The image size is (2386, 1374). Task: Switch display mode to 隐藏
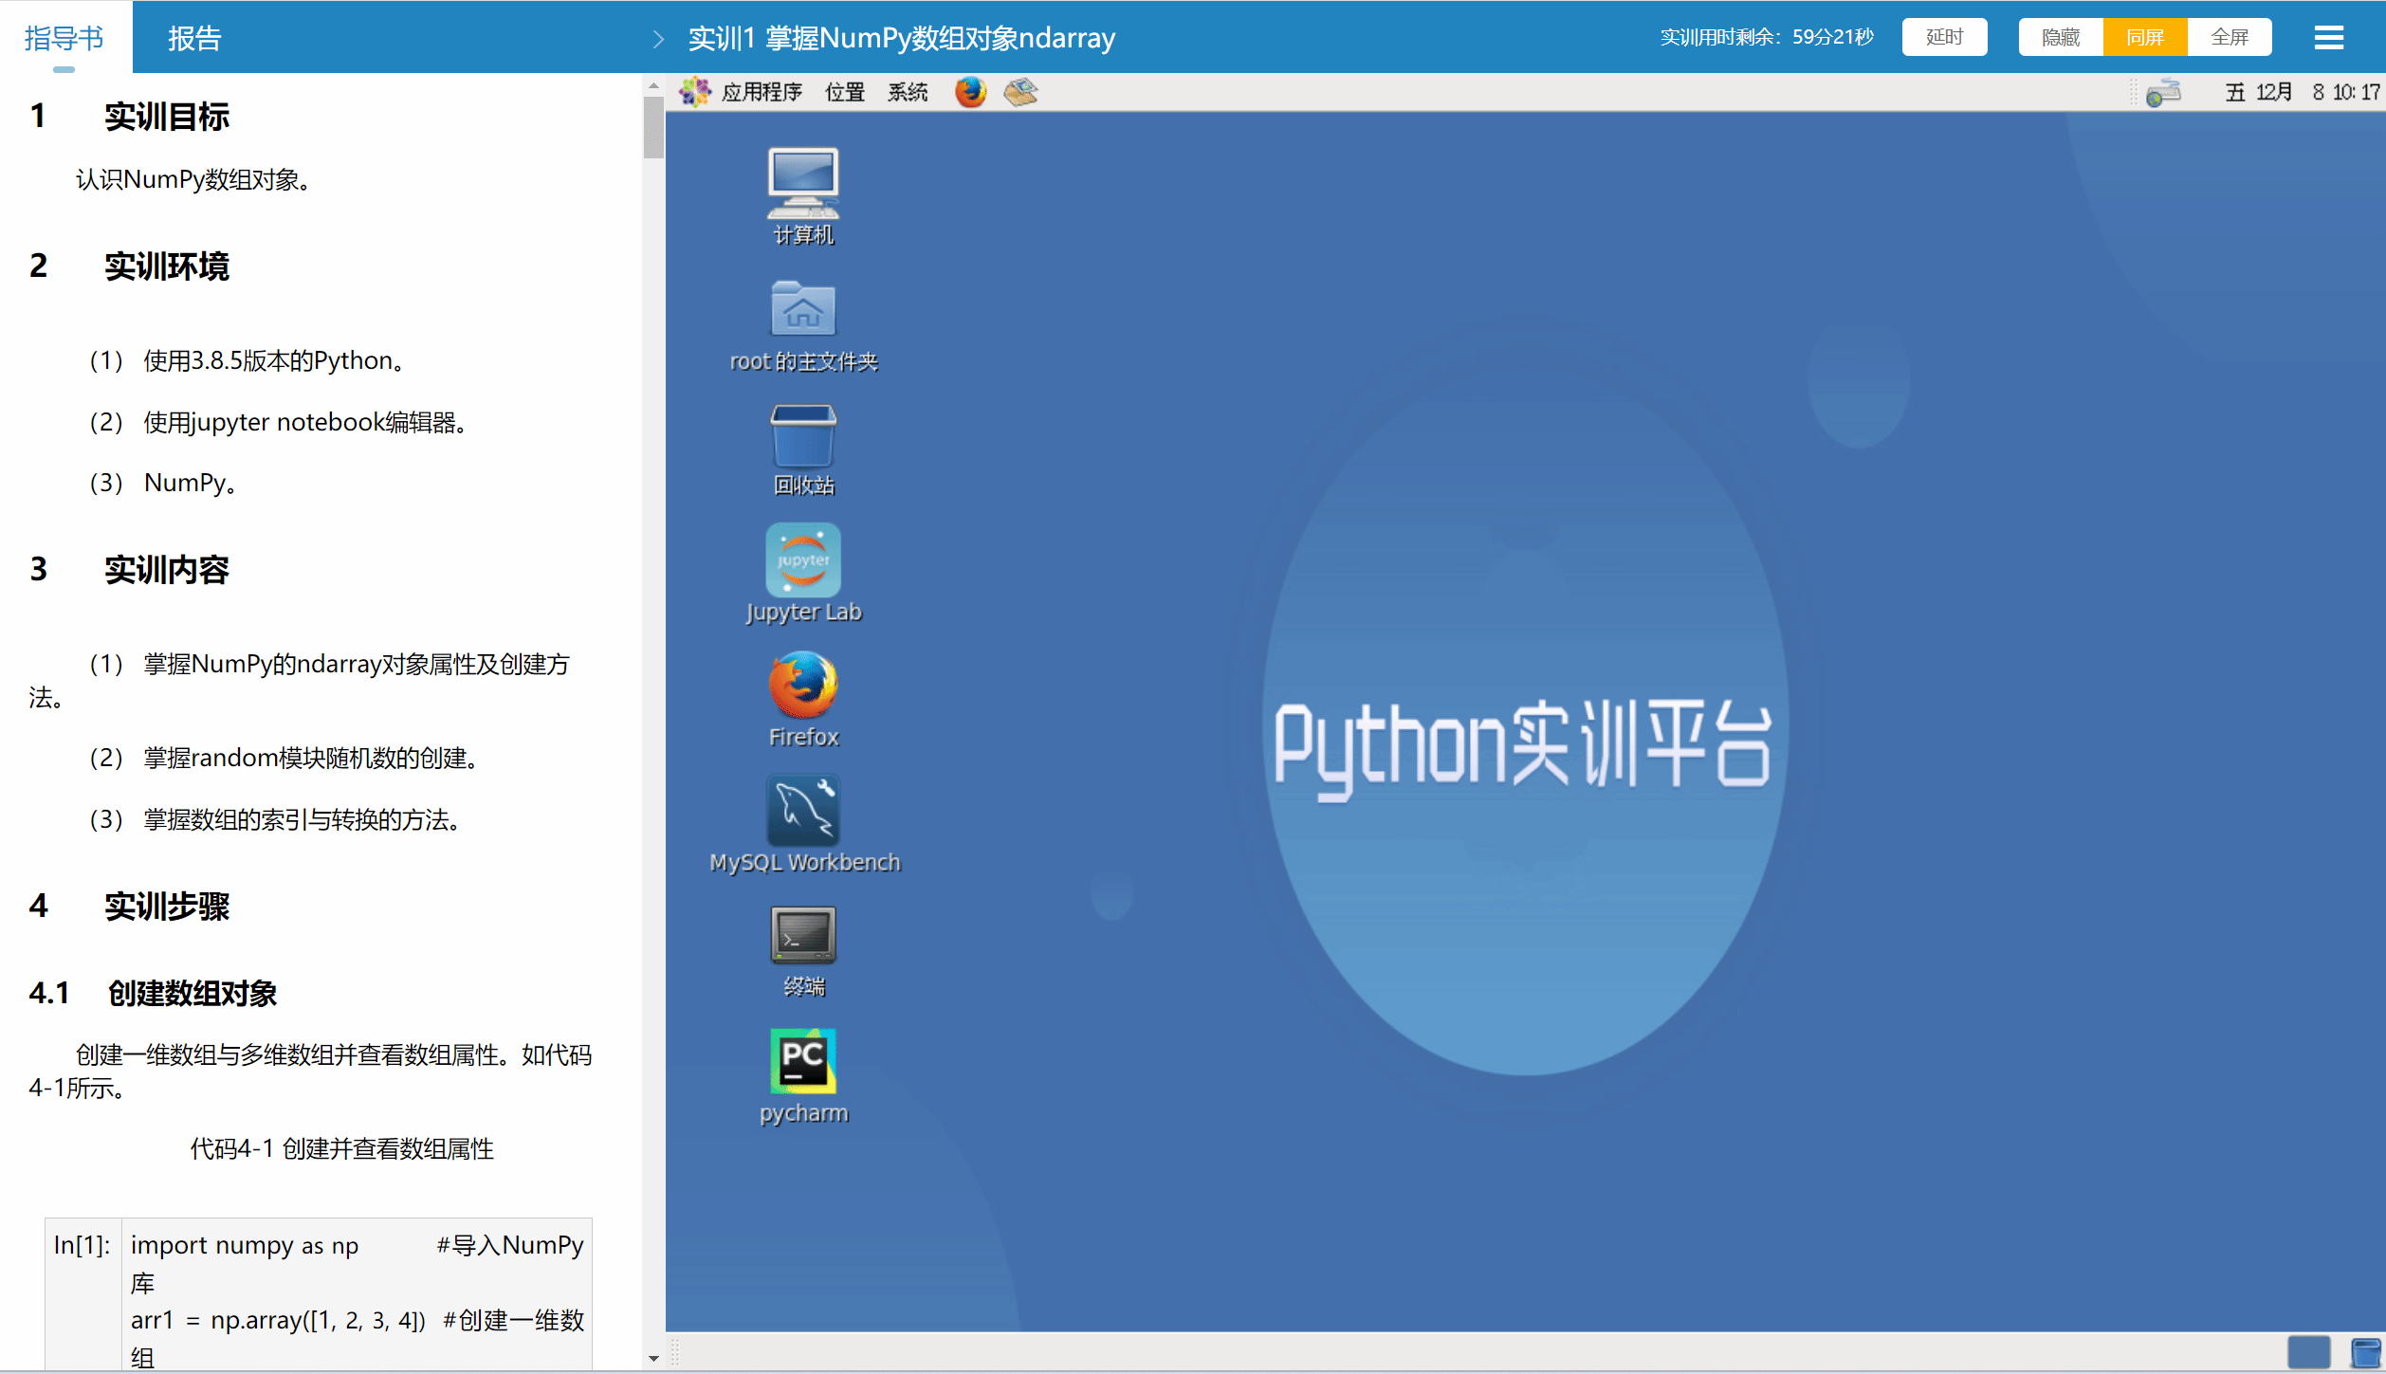click(x=2060, y=37)
